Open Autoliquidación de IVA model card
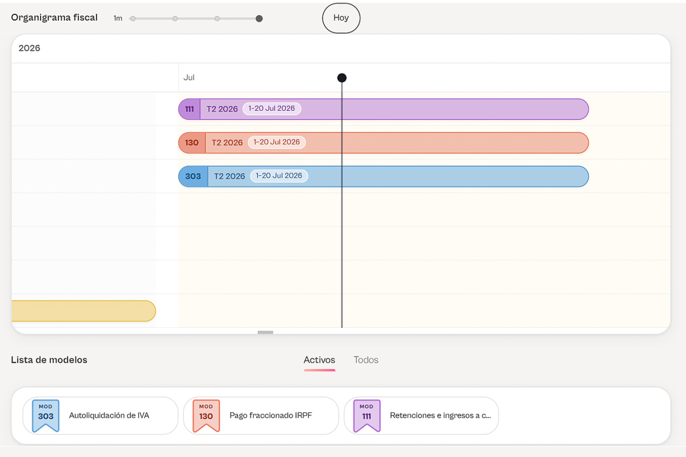This screenshot has width=686, height=457. click(x=101, y=415)
